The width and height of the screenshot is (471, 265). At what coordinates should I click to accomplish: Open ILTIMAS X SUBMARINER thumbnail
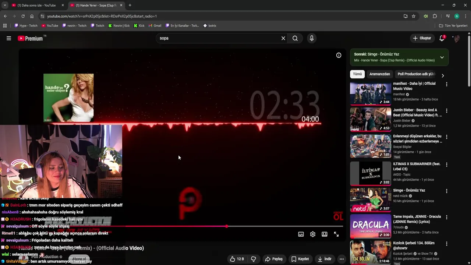(x=371, y=173)
